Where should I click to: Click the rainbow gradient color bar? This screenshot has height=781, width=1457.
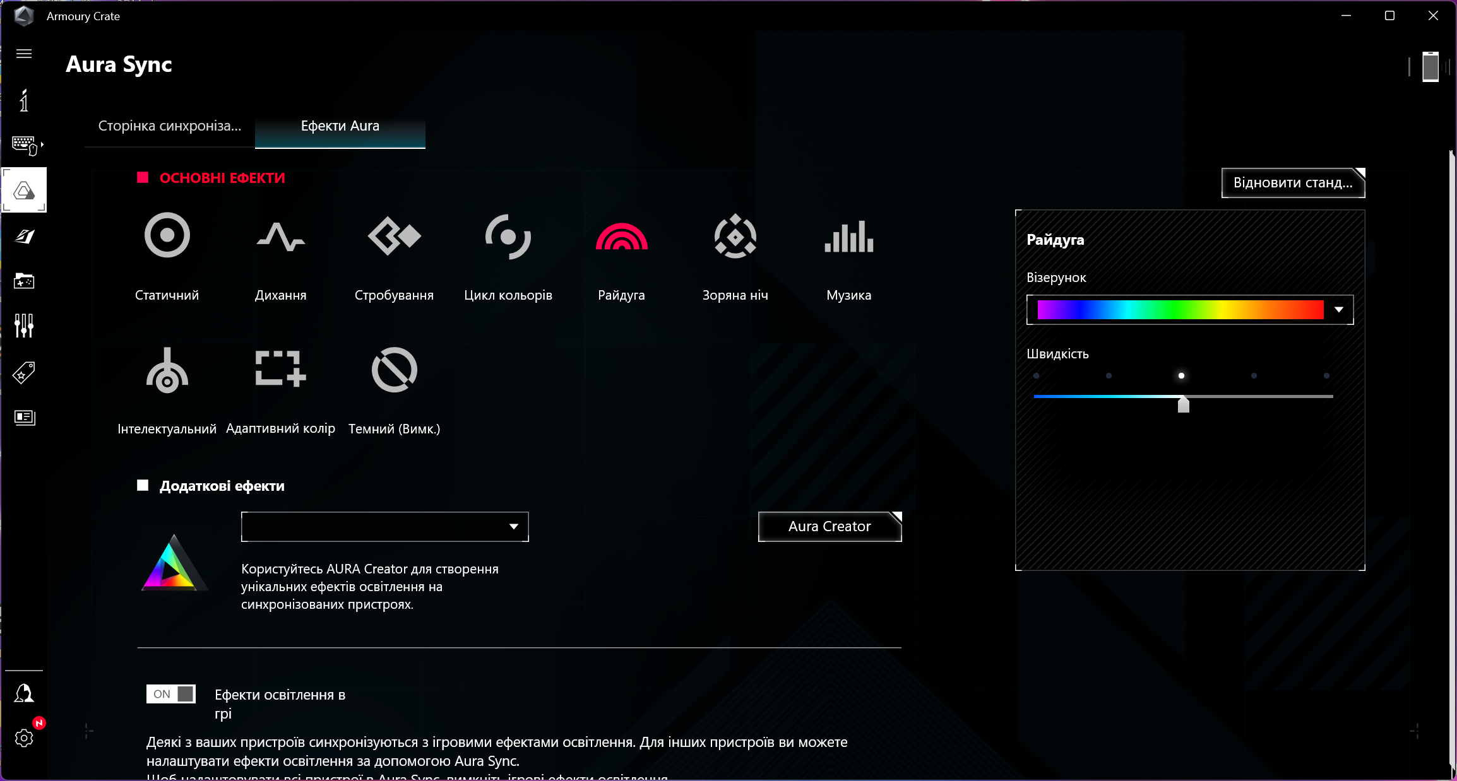point(1180,310)
